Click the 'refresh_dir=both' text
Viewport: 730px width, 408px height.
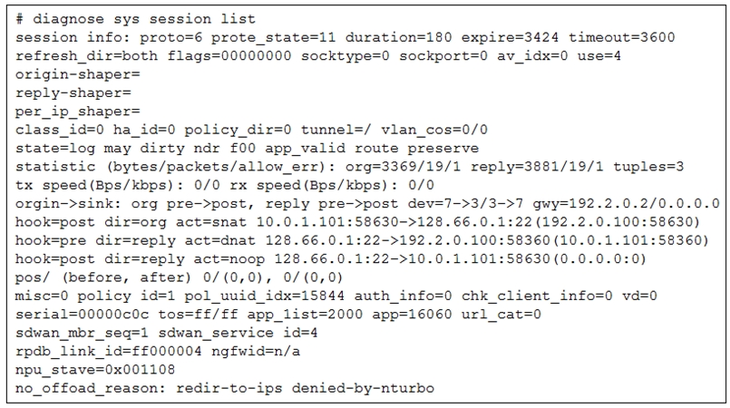73,55
